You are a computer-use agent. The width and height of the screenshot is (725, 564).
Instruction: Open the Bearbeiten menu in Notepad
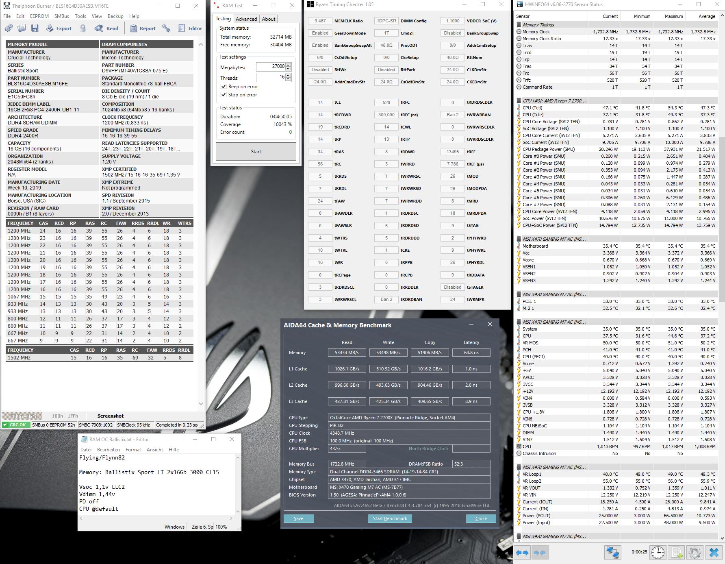(x=109, y=450)
